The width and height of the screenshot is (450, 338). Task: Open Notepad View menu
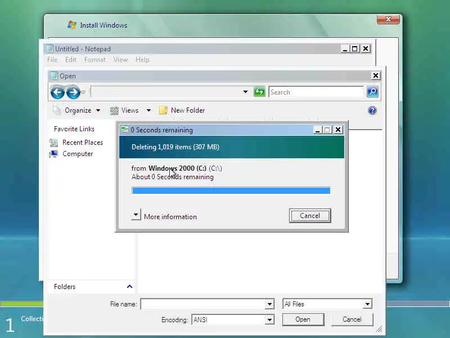(x=120, y=60)
